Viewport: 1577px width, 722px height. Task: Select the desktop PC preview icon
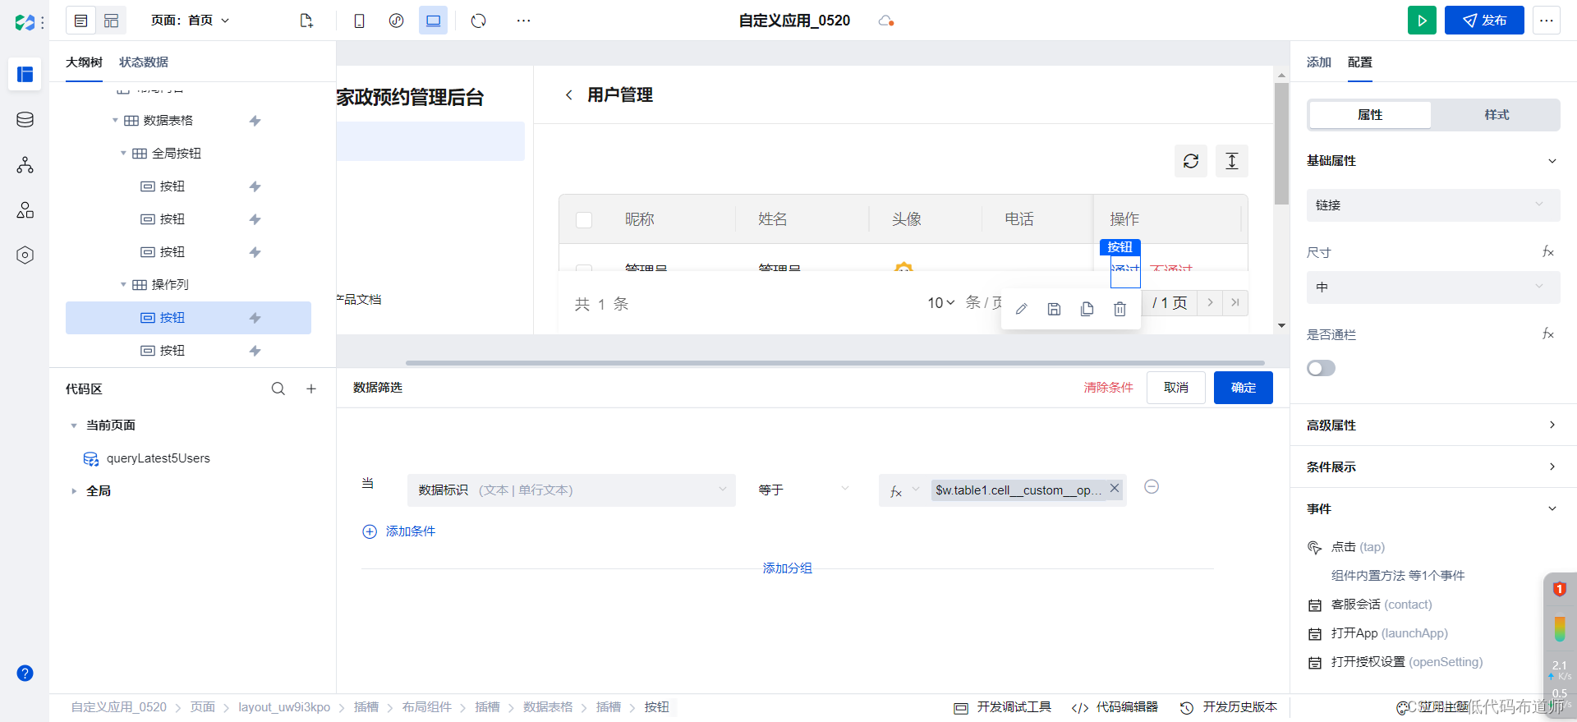tap(433, 21)
